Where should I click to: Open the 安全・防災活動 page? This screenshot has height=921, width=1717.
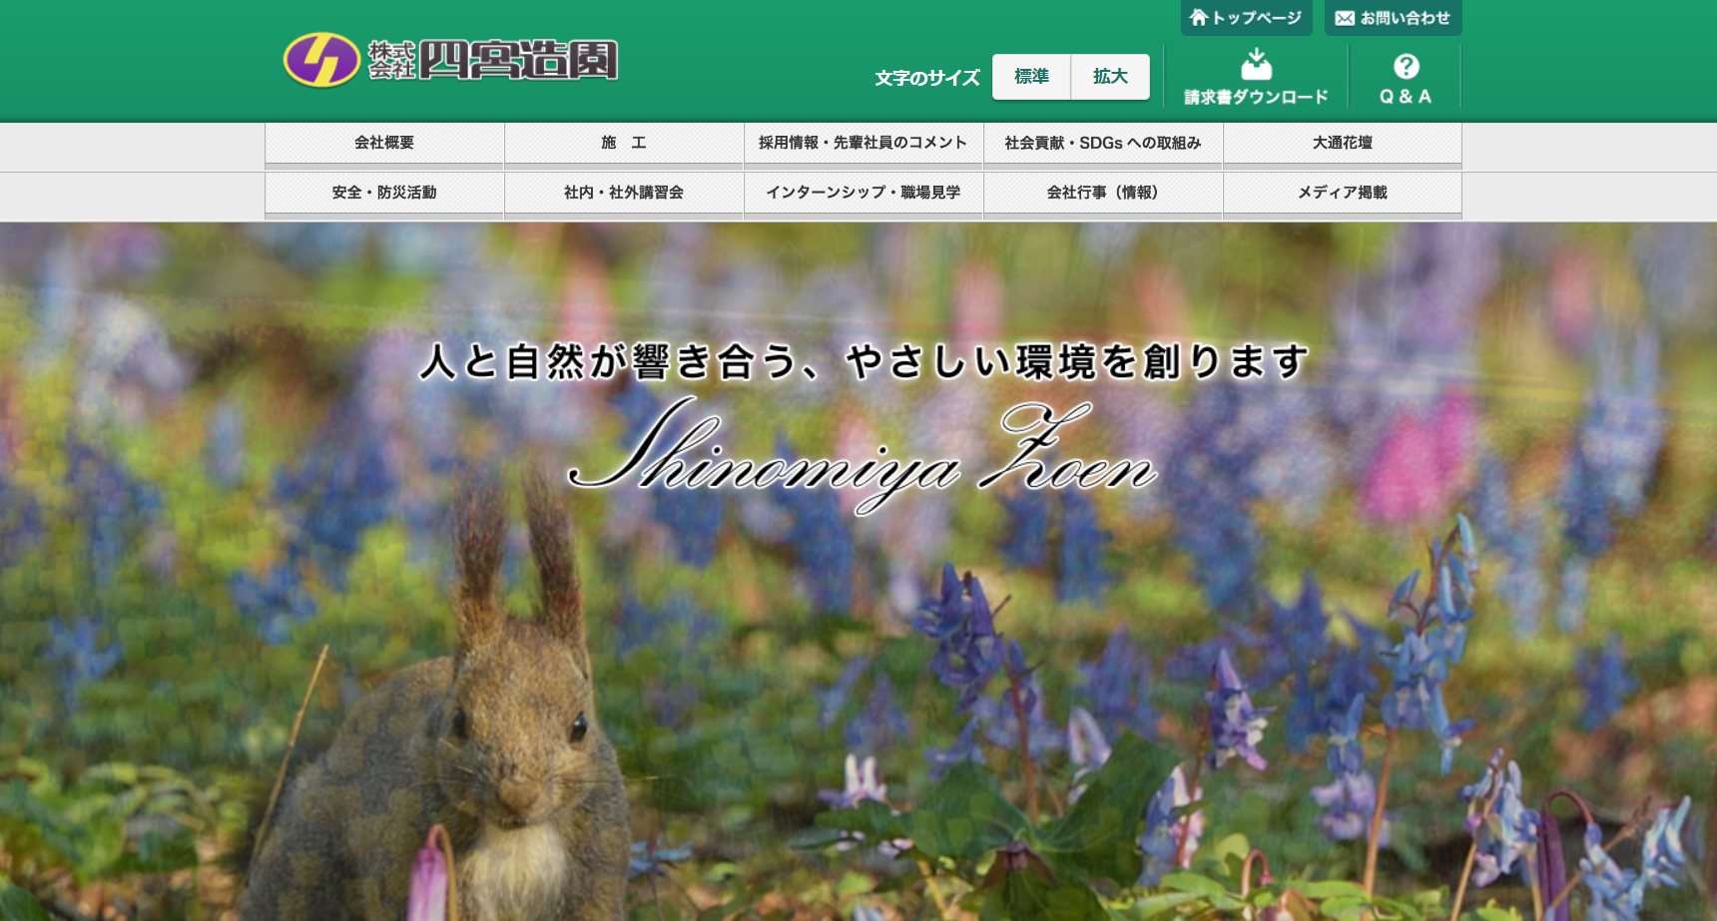pos(384,193)
